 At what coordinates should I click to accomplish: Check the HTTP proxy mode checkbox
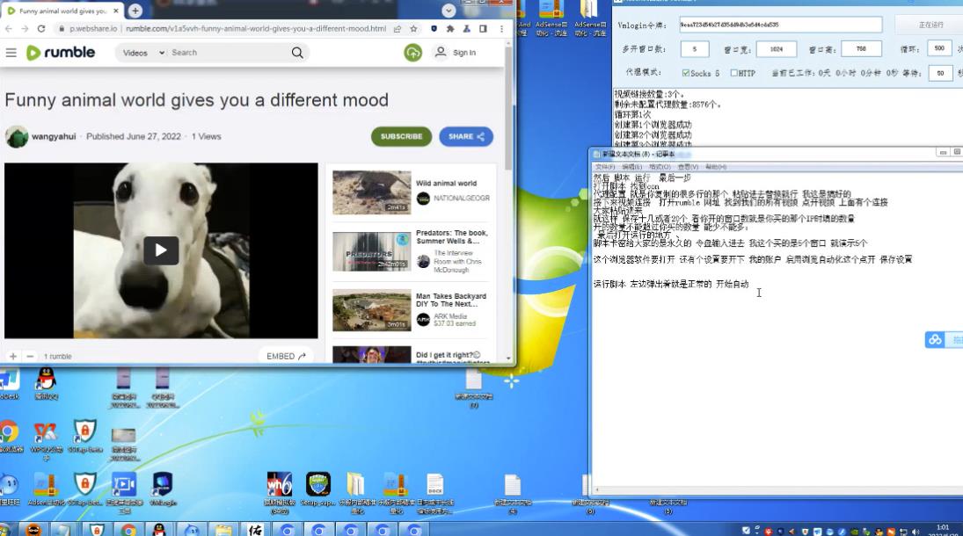click(x=734, y=73)
